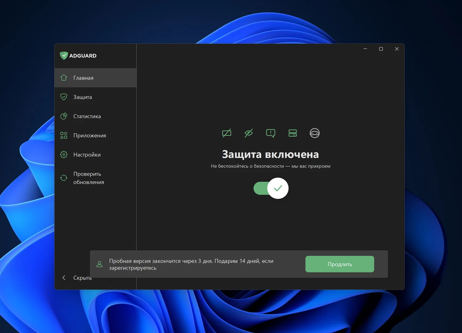462x333 pixels.
Task: Click the ad blocking crossed-screen icon
Action: [x=227, y=133]
